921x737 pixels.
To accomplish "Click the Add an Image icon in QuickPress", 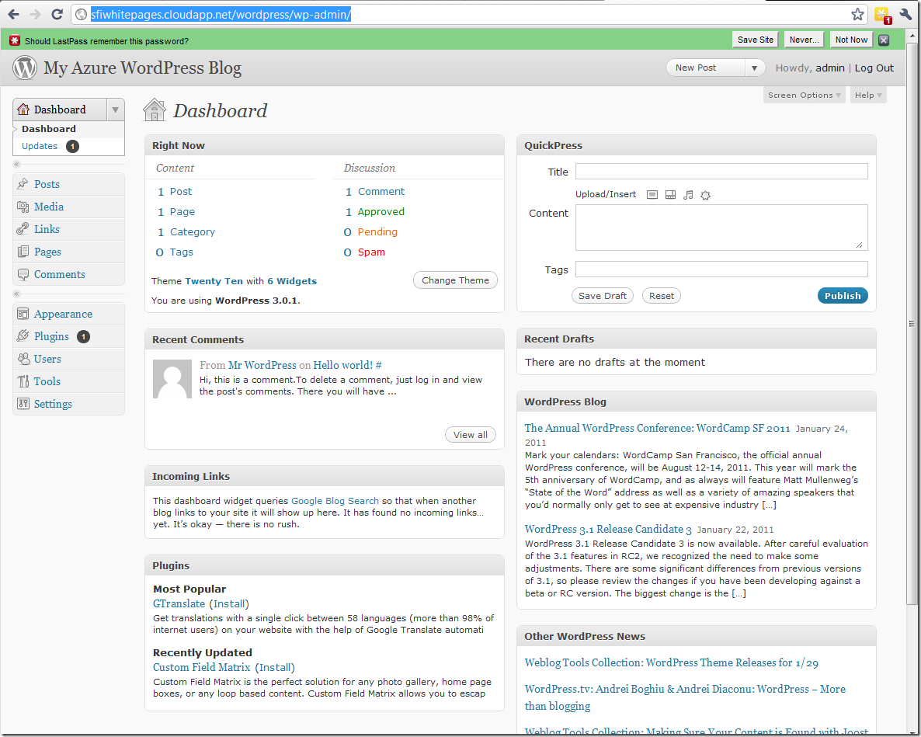I will [x=652, y=195].
